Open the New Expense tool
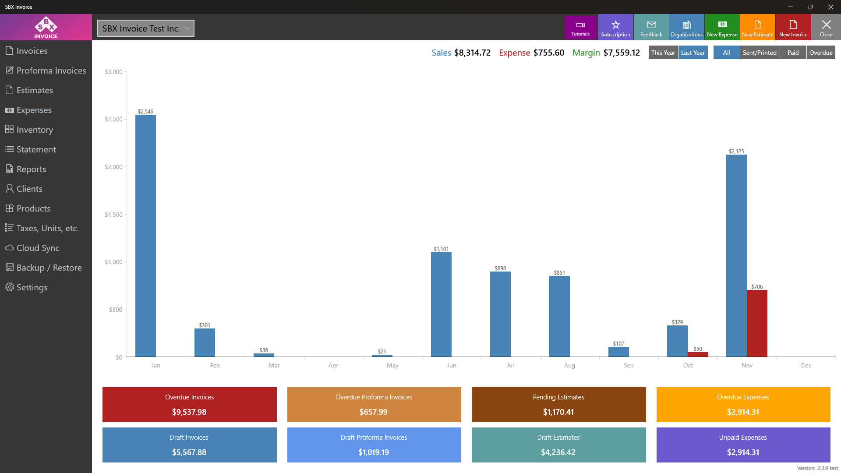Viewport: 841px width, 473px height. pyautogui.click(x=722, y=27)
